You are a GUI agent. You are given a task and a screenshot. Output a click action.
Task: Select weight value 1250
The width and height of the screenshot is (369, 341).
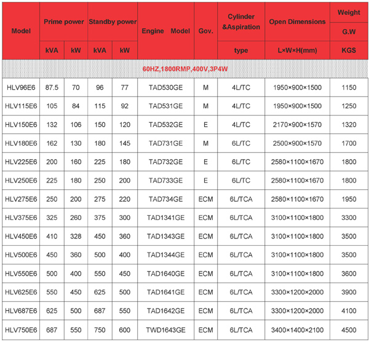tap(349, 106)
